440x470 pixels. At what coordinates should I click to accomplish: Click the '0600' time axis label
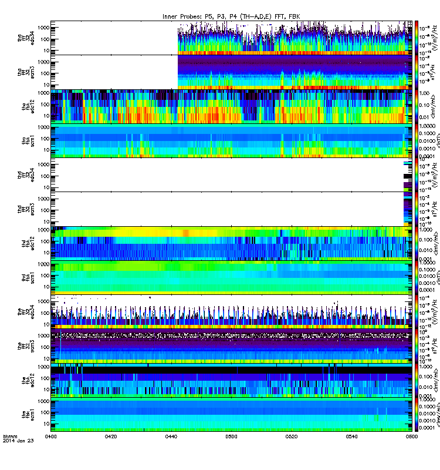(412, 437)
